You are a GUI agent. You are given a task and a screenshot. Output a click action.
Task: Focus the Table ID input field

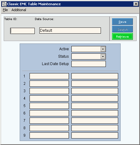[x=22, y=31]
